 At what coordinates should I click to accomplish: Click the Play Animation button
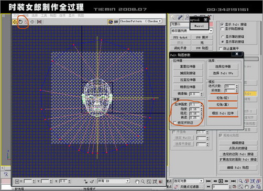[x=221, y=181]
